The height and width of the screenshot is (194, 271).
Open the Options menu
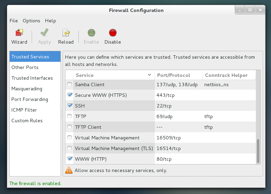click(31, 21)
